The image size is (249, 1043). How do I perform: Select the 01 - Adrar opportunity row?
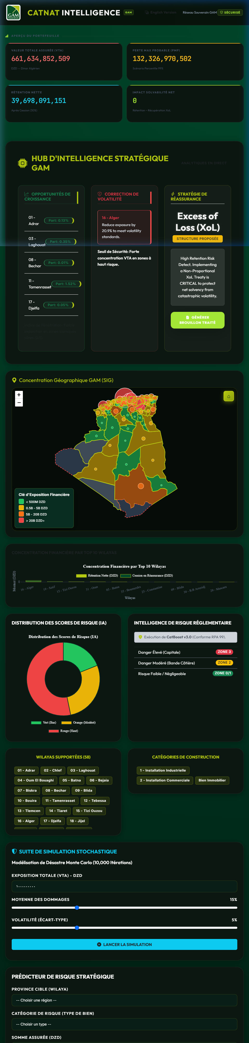coord(51,221)
